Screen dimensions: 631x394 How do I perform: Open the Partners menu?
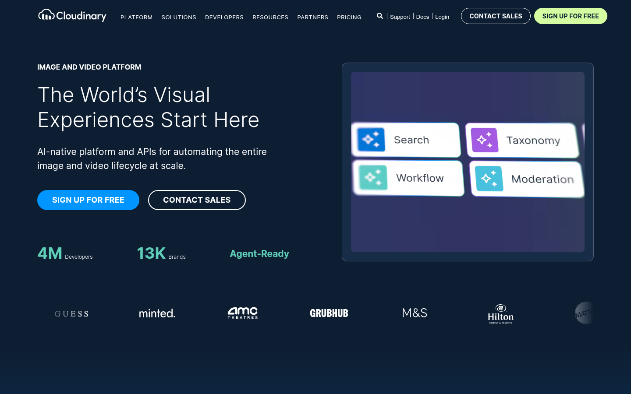[x=313, y=17]
